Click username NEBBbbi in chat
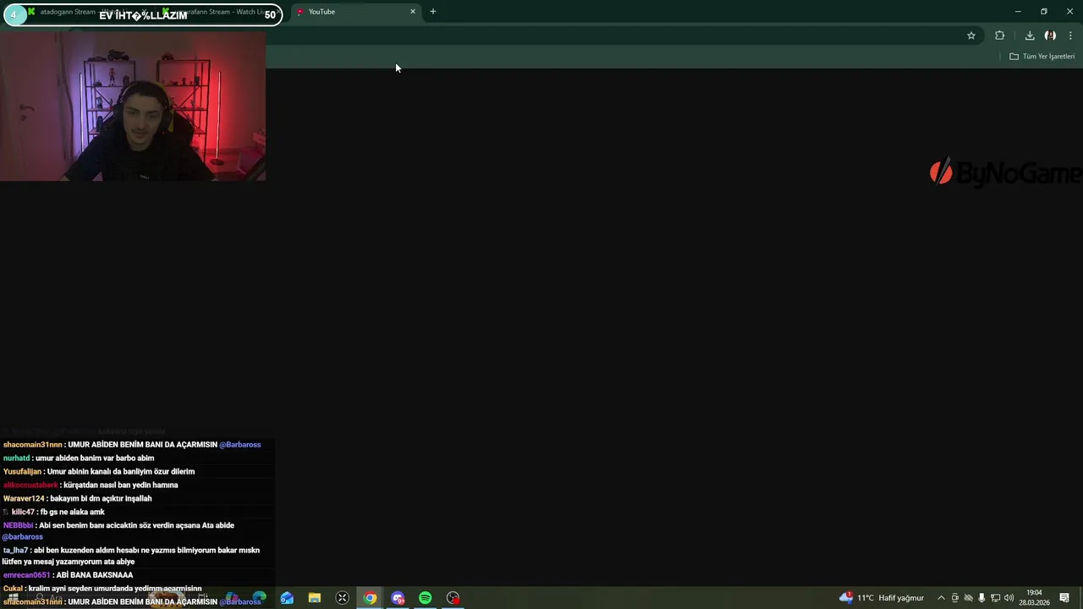This screenshot has height=609, width=1083. click(x=18, y=525)
